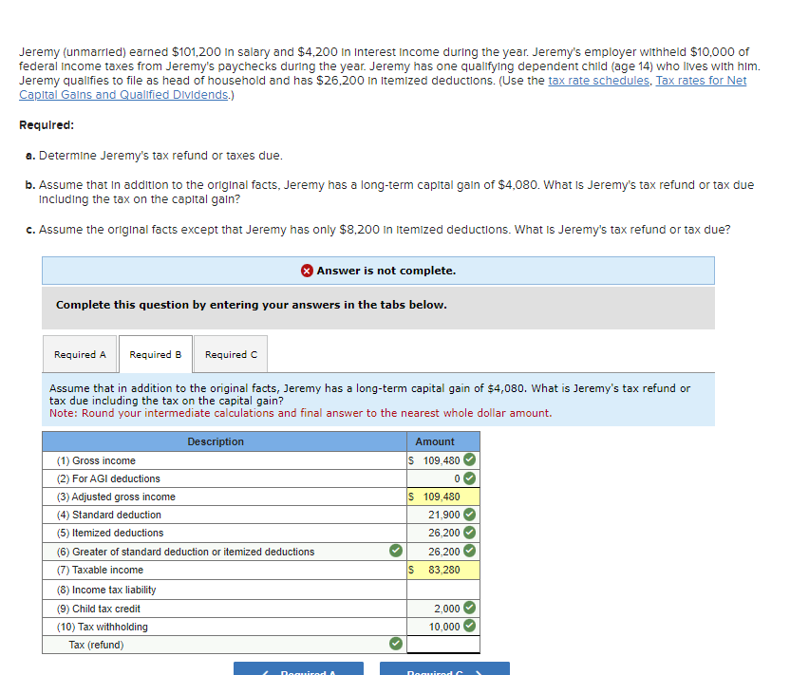Click the Tax withholding amount 10,000
This screenshot has width=809, height=675.
(x=443, y=627)
